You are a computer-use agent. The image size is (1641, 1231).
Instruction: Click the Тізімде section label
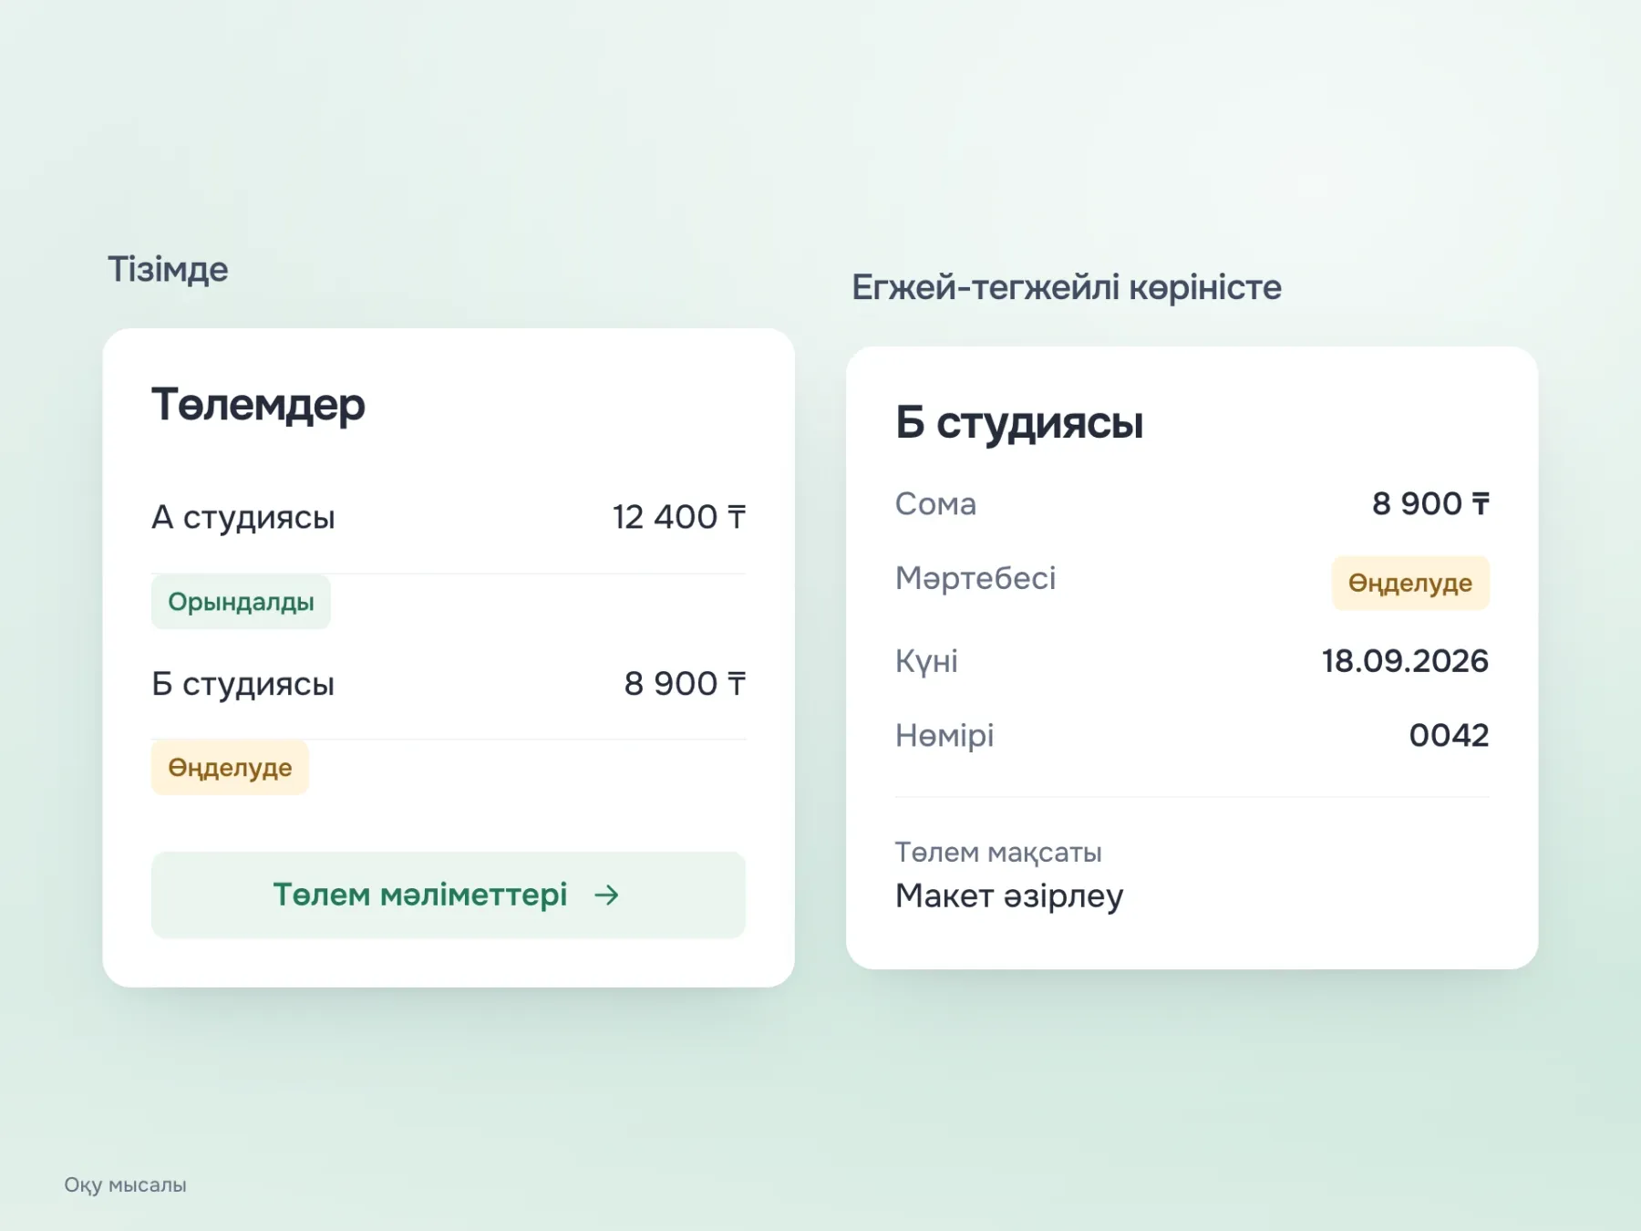pos(168,269)
